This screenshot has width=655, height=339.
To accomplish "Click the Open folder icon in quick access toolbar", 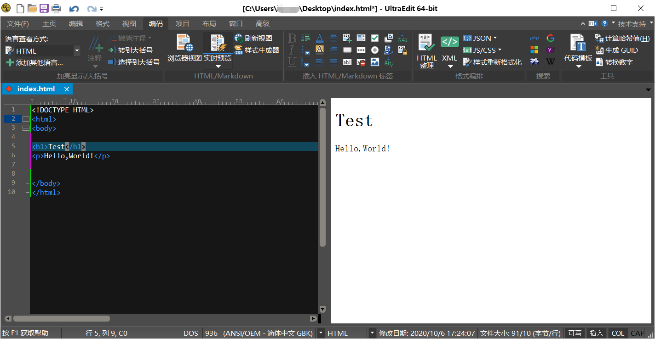I will point(32,8).
